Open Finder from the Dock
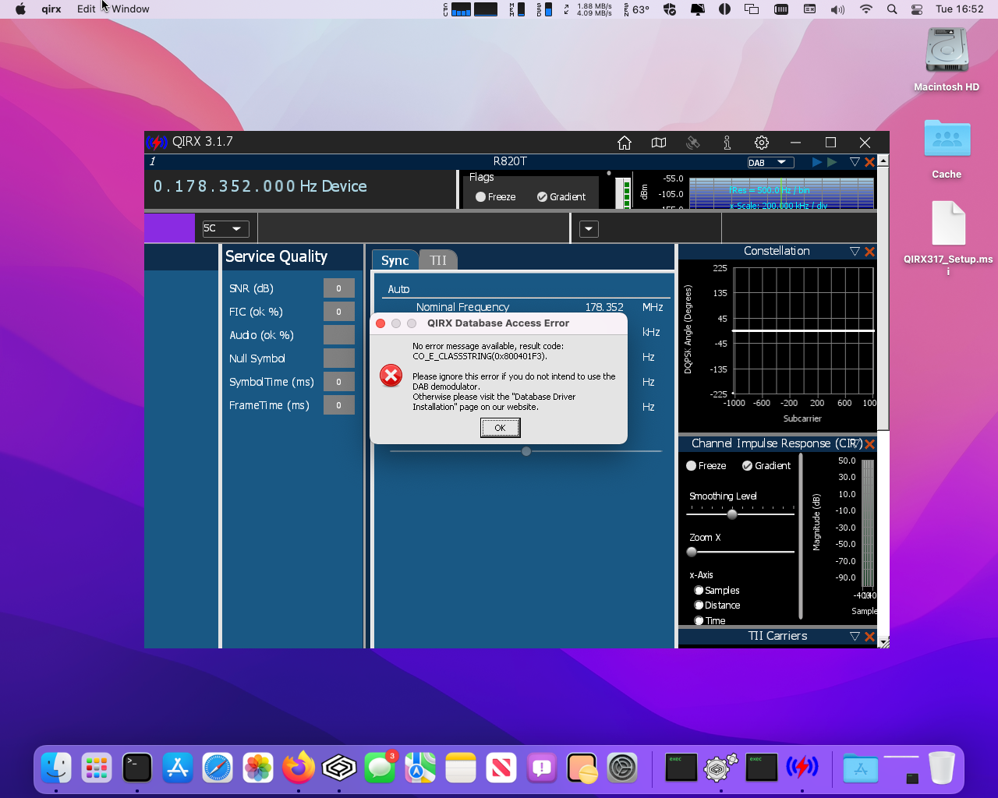The width and height of the screenshot is (998, 798). click(x=56, y=768)
